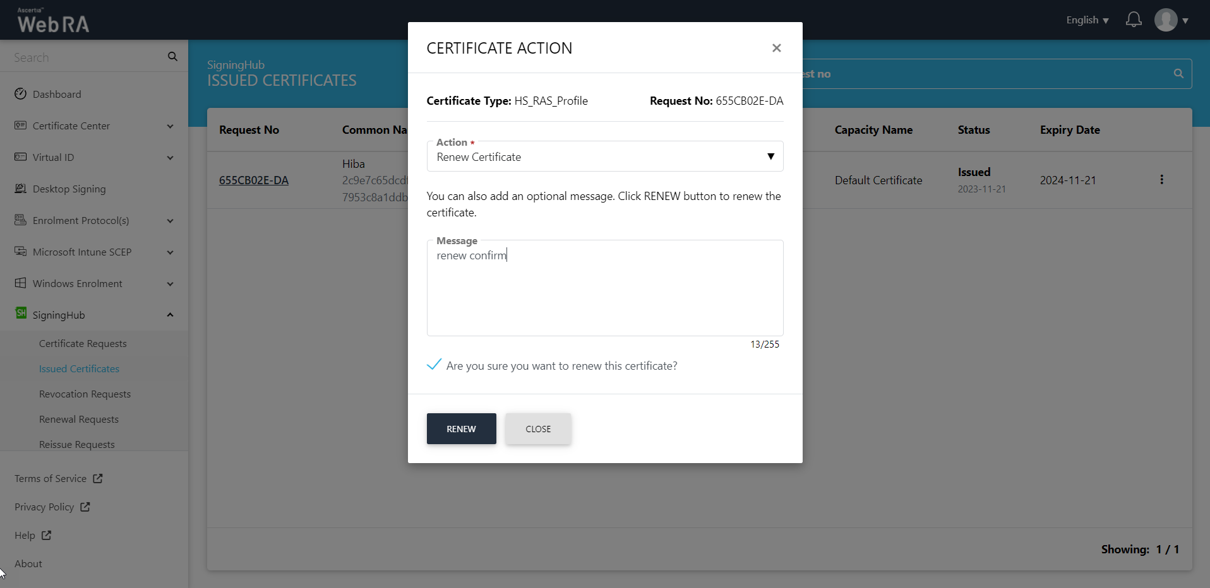Open request link 655CB02E-DA
This screenshot has width=1210, height=588.
point(254,180)
